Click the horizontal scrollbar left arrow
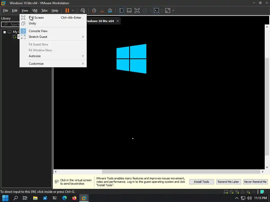Screen dimensions: 270x202 click(x=56, y=171)
